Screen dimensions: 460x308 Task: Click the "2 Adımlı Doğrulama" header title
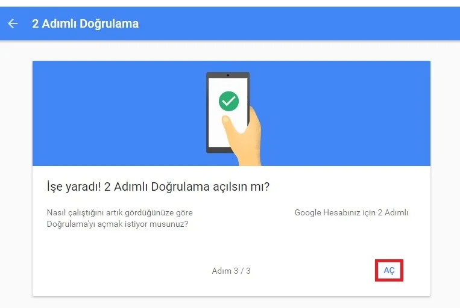(x=85, y=23)
